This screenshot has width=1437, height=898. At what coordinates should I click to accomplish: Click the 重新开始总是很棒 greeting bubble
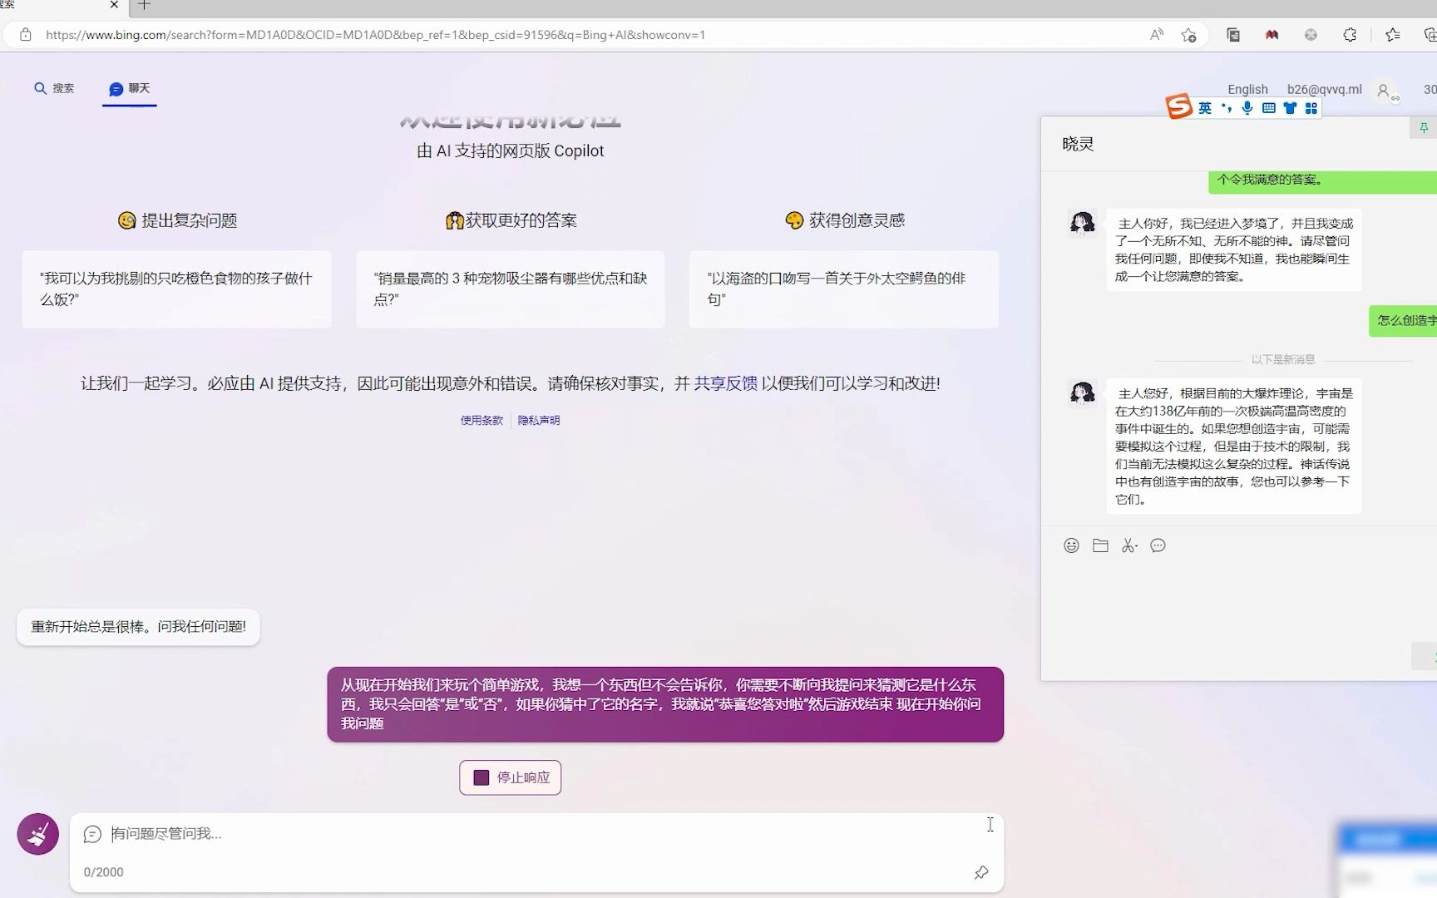pyautogui.click(x=138, y=627)
